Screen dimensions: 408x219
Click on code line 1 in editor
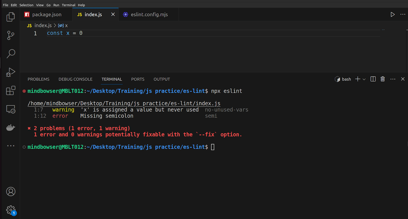[65, 33]
